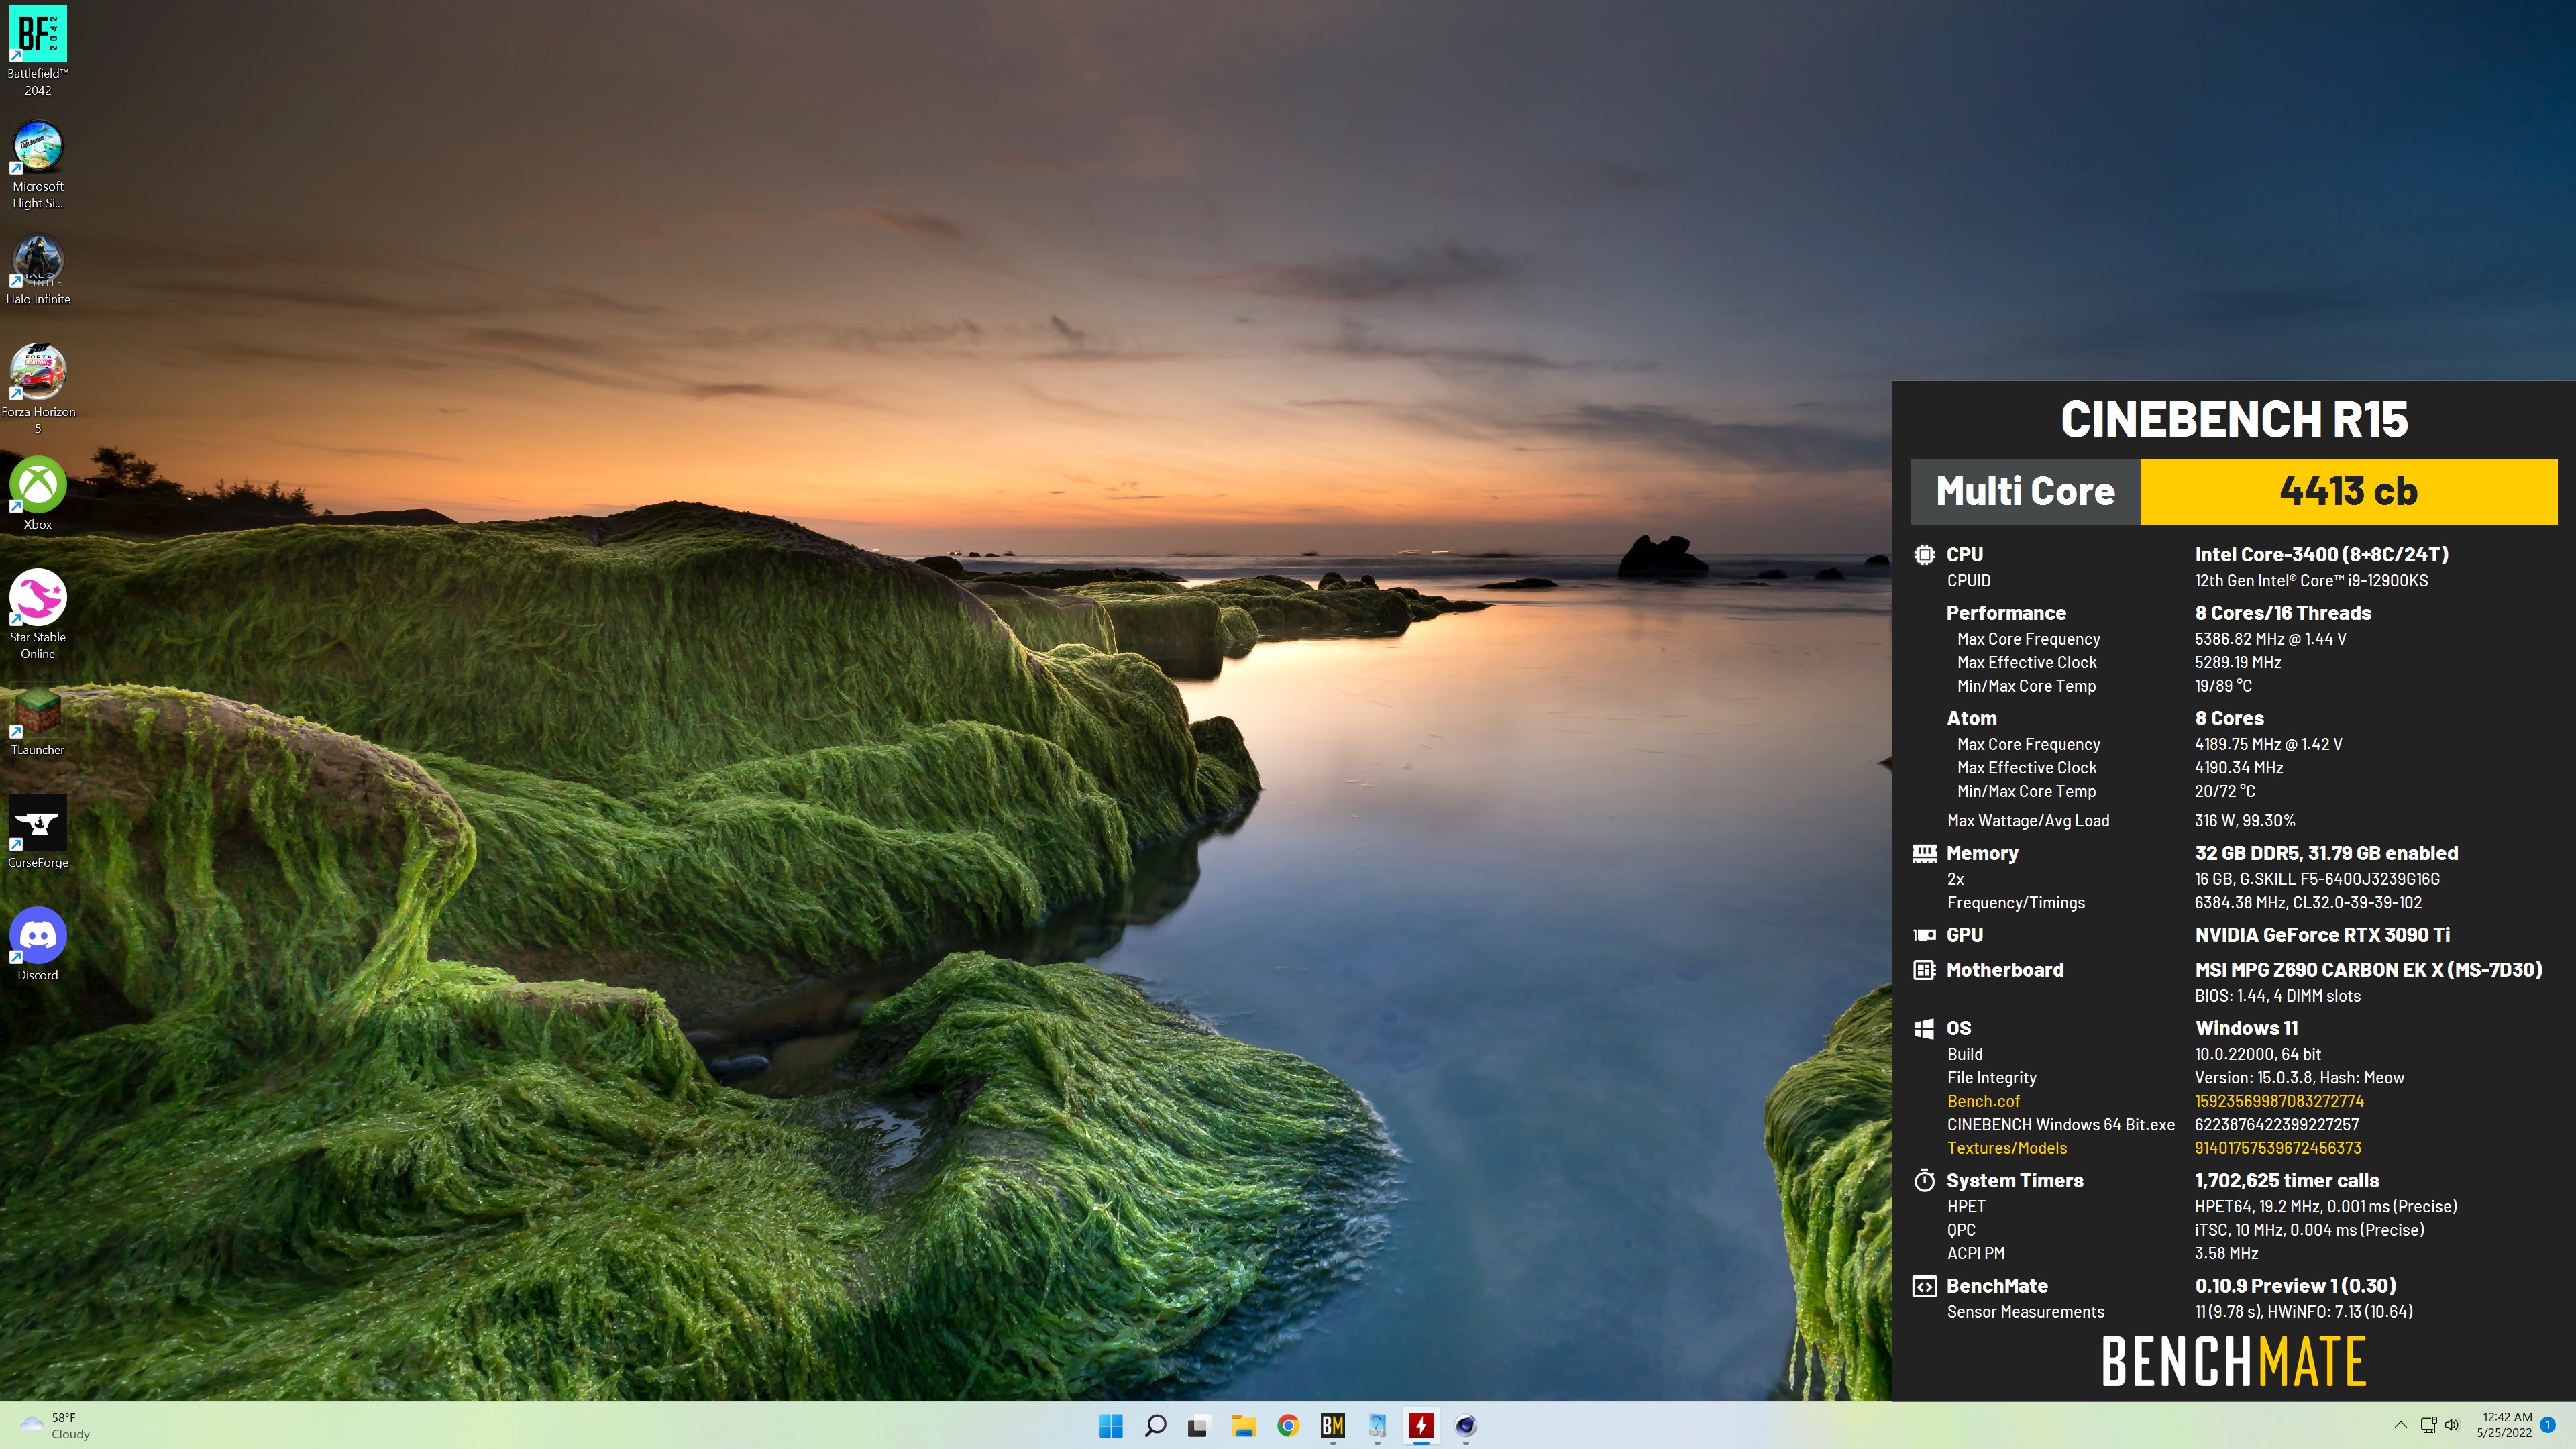
Task: Click the OS Windows logo icon in BenchMate
Action: tap(1923, 1029)
